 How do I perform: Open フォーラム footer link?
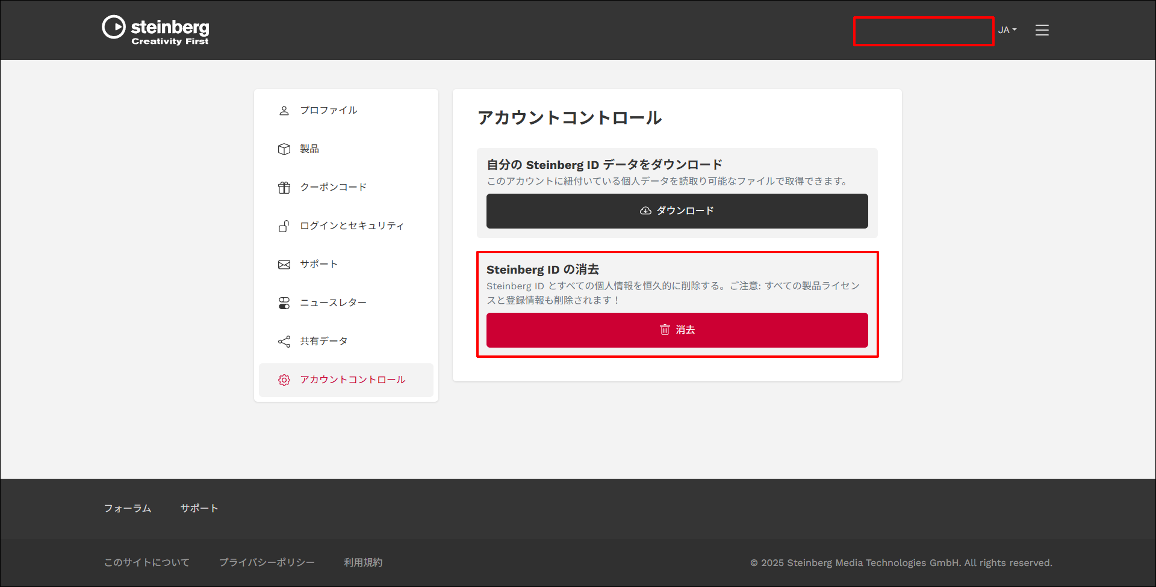[x=128, y=508]
